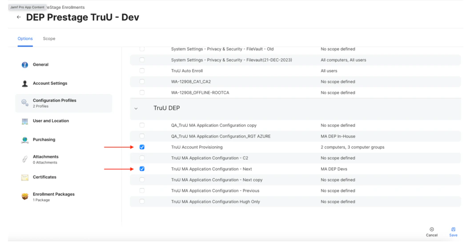Click 'WA-12908_OFFLINE-ROOTCA' profile name
This screenshot has height=244, width=474.
point(200,93)
